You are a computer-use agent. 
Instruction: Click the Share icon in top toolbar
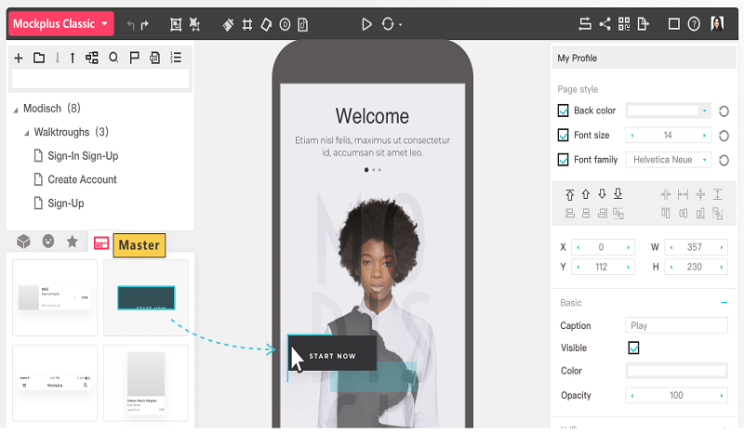(x=604, y=24)
